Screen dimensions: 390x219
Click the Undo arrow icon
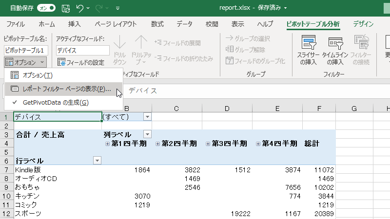79,8
